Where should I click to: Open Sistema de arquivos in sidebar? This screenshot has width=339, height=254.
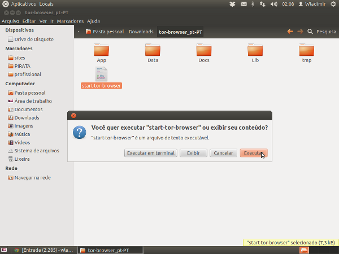33,151
